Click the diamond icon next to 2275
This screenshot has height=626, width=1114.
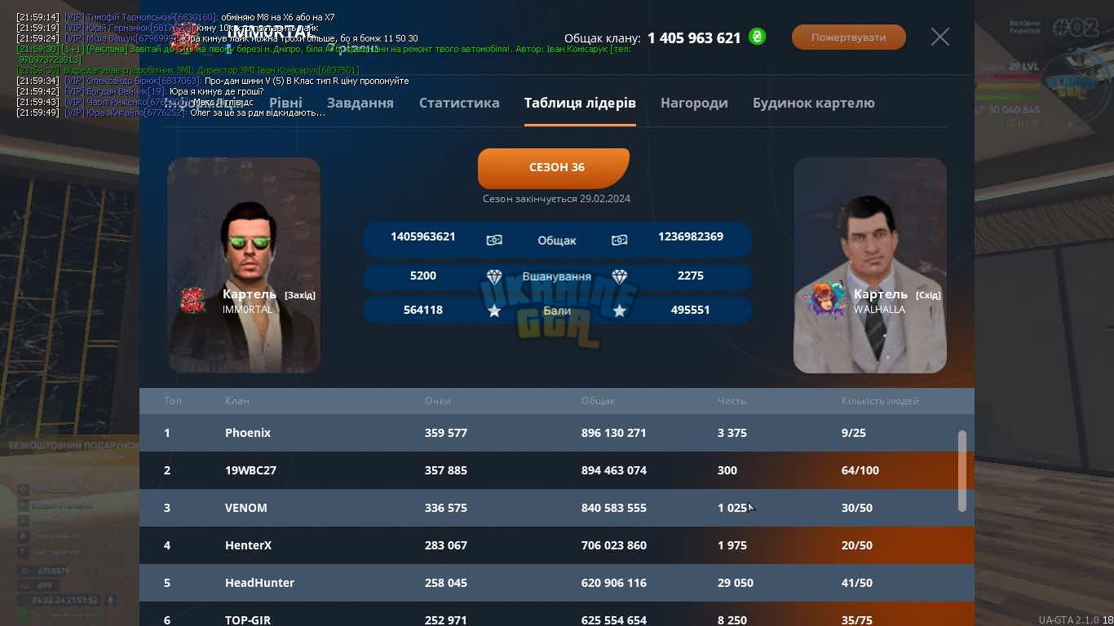coord(620,276)
